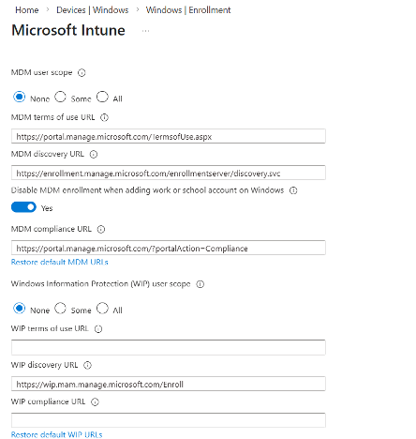Click the Microsoft Intune page title
This screenshot has width=416, height=439.
pos(68,30)
